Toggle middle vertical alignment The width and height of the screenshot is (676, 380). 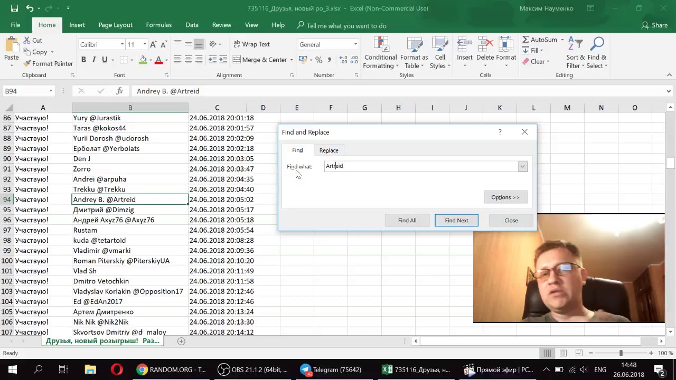click(x=188, y=44)
